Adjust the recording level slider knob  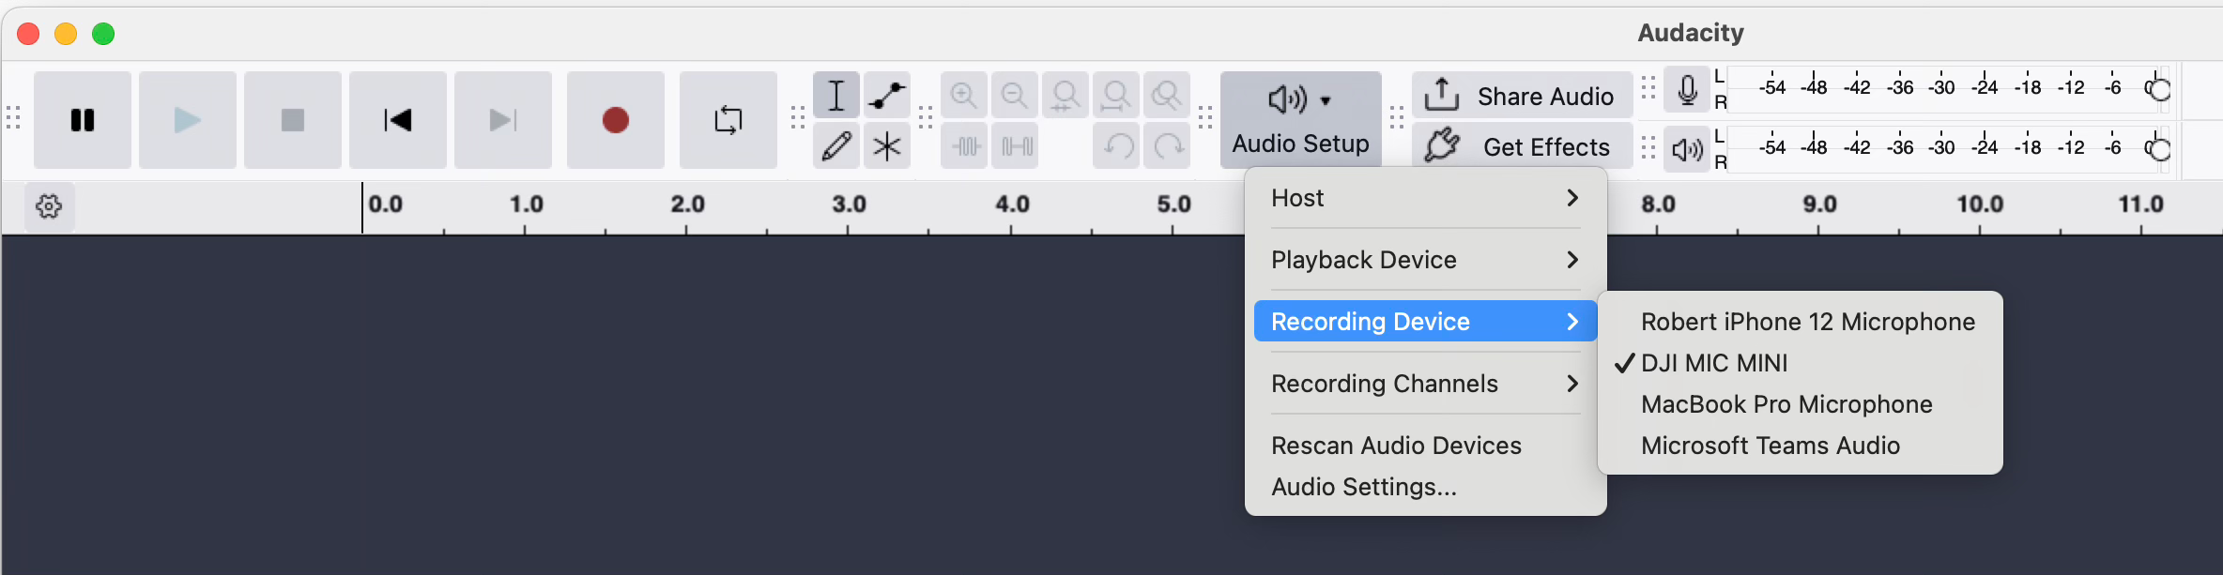(x=2159, y=89)
